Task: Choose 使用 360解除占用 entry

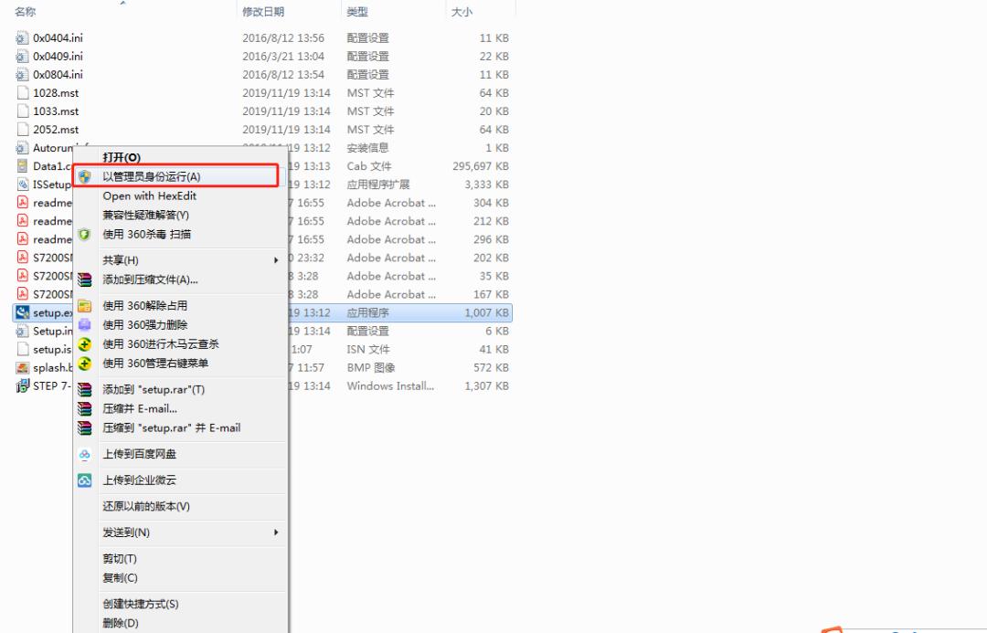Action: coord(144,306)
